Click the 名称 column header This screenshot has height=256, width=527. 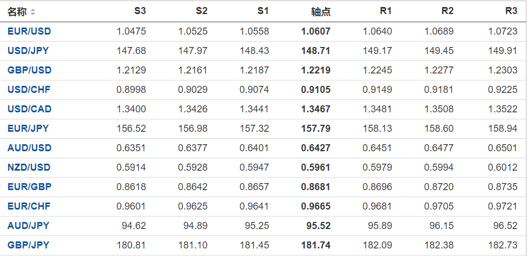[17, 11]
